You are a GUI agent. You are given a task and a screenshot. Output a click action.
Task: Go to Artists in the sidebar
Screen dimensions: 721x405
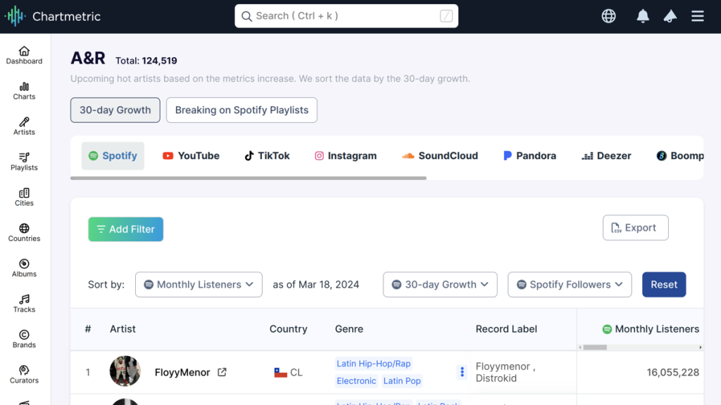[24, 127]
